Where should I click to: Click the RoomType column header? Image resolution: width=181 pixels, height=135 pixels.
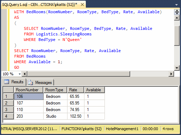(55, 90)
